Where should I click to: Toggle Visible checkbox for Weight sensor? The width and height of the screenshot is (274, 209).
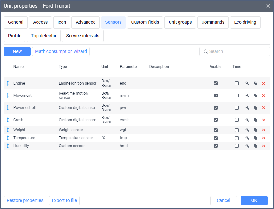216,130
